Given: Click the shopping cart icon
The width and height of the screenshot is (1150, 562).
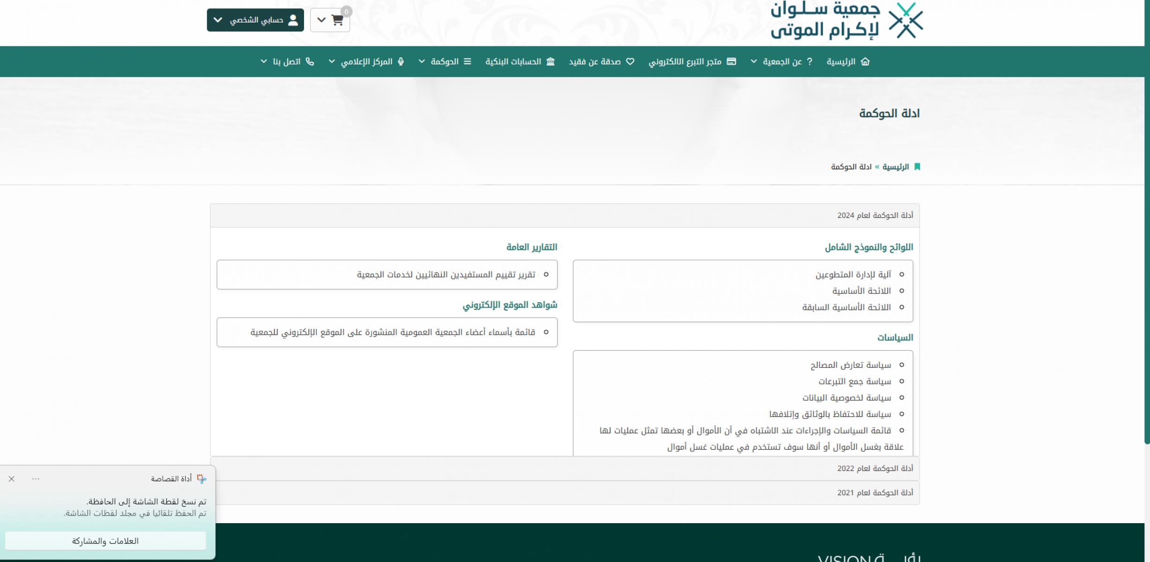Looking at the screenshot, I should point(337,20).
